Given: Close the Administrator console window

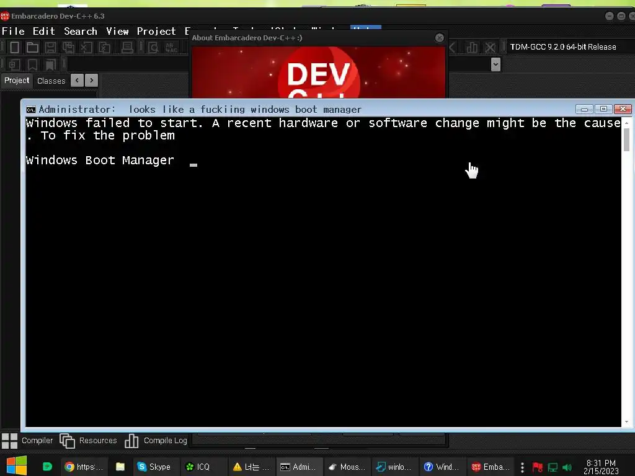Looking at the screenshot, I should (623, 109).
